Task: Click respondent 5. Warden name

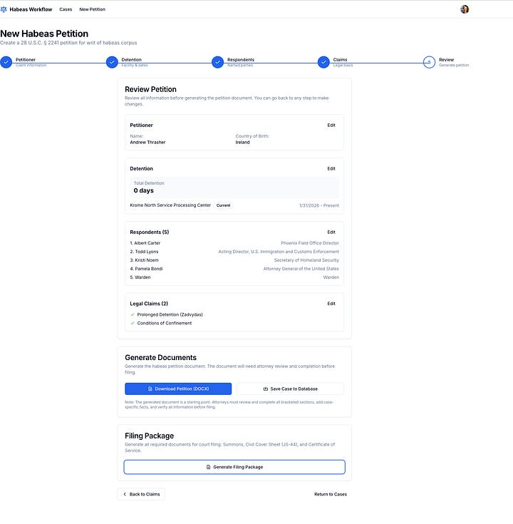Action: (140, 277)
